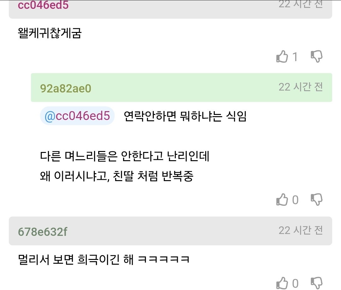
Task: Like the comment by 678e632f
Action: (x=282, y=283)
